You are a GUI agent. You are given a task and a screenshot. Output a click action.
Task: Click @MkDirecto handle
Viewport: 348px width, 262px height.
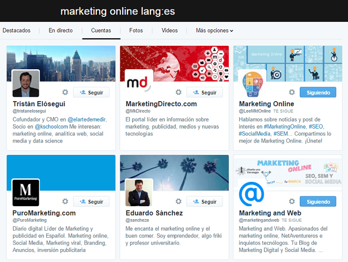click(138, 111)
